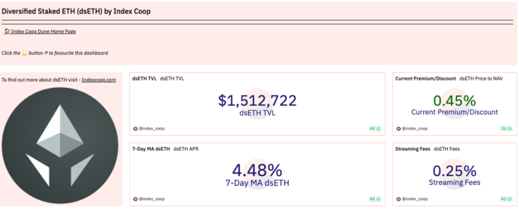519x209 pixels.
Task: Open @index_coop author on Streaming Fees card
Action: point(412,199)
